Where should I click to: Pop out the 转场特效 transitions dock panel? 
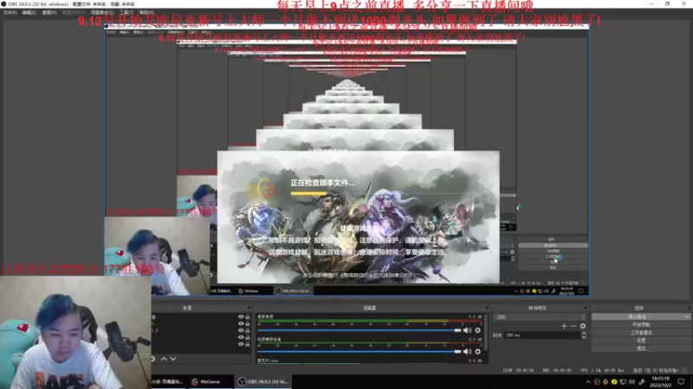point(586,308)
